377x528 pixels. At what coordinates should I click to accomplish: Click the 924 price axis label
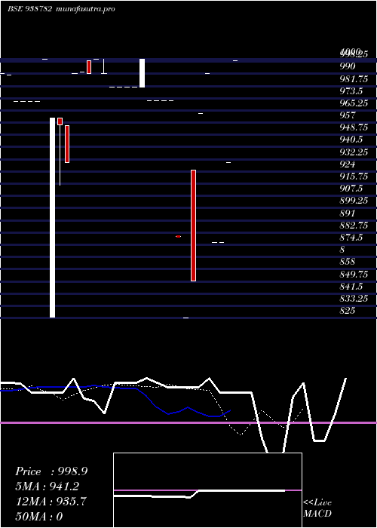coord(348,164)
